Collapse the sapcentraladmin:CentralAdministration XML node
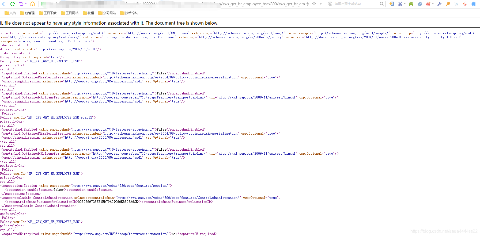 click(x=1, y=198)
